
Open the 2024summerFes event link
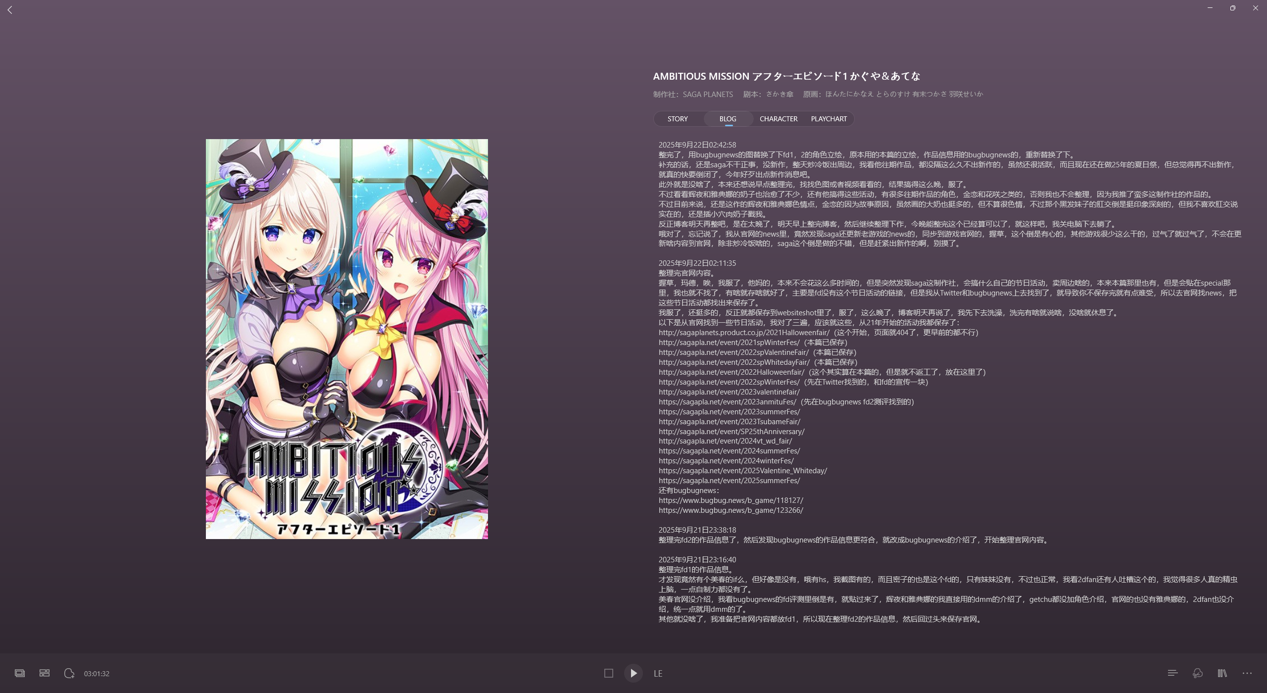pos(729,451)
